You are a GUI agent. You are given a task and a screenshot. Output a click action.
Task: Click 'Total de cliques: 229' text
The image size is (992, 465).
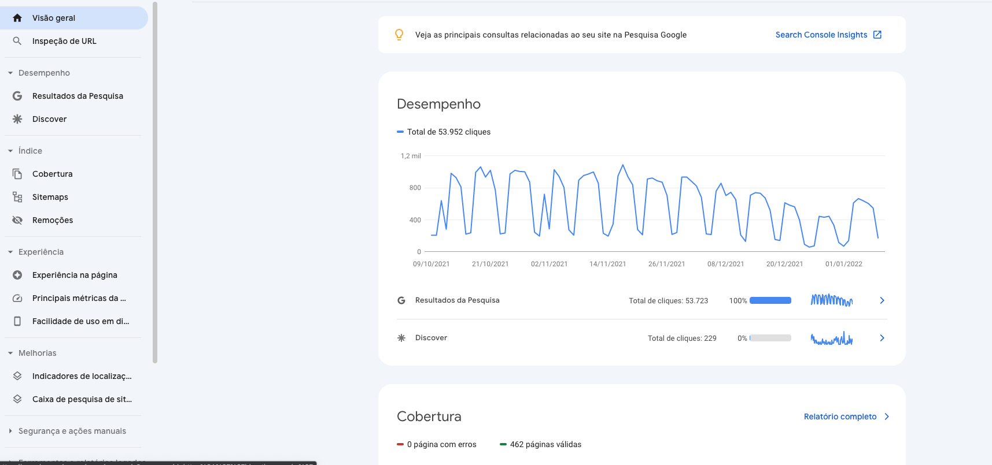click(682, 338)
